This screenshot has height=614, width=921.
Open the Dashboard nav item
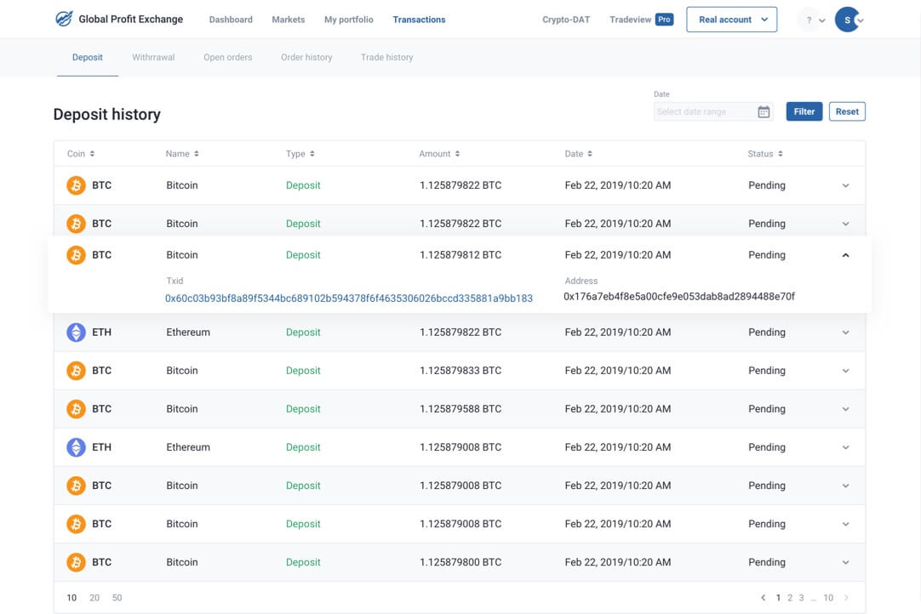(x=231, y=20)
